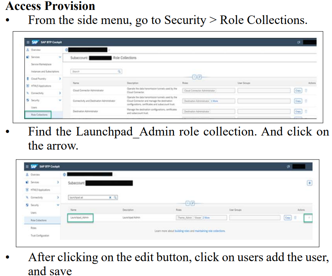This screenshot has height=276, width=332.
Task: Click Cloud Foundry icon in upper sidebar
Action: pos(27,78)
